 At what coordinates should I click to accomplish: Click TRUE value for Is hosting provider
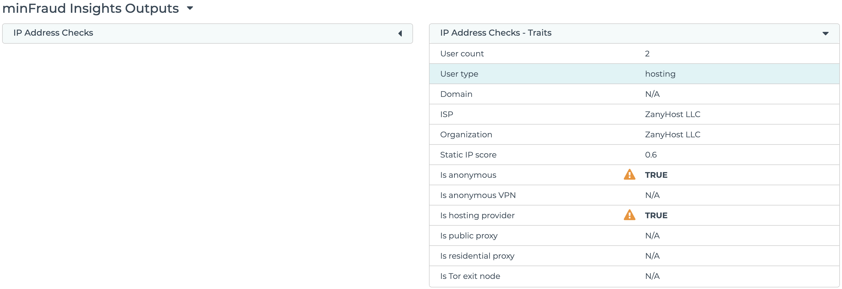tap(656, 216)
